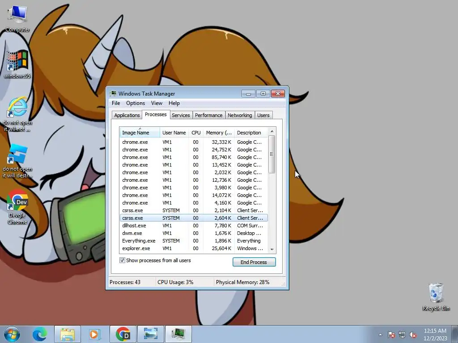Open the File menu
458x343 pixels.
click(x=116, y=103)
